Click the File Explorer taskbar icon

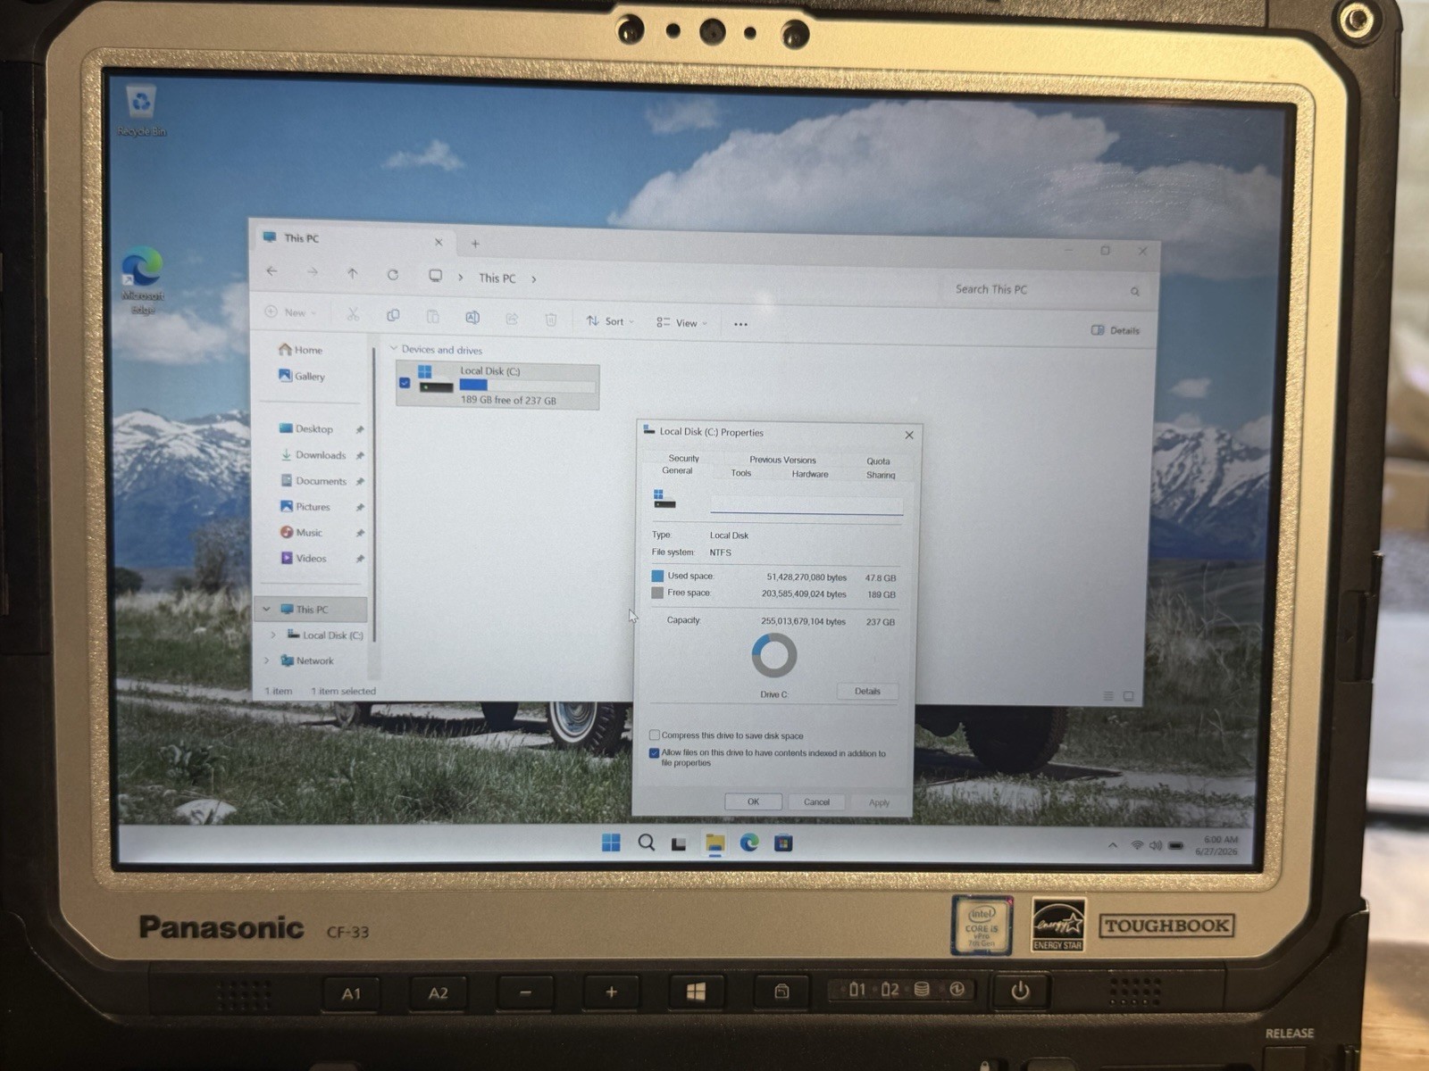(x=714, y=843)
